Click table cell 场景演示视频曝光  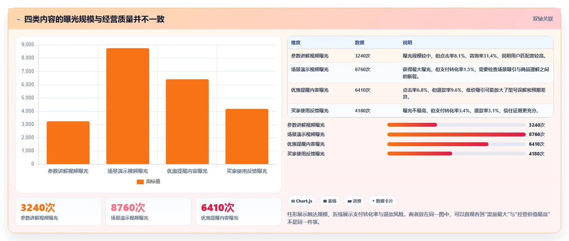(x=310, y=70)
